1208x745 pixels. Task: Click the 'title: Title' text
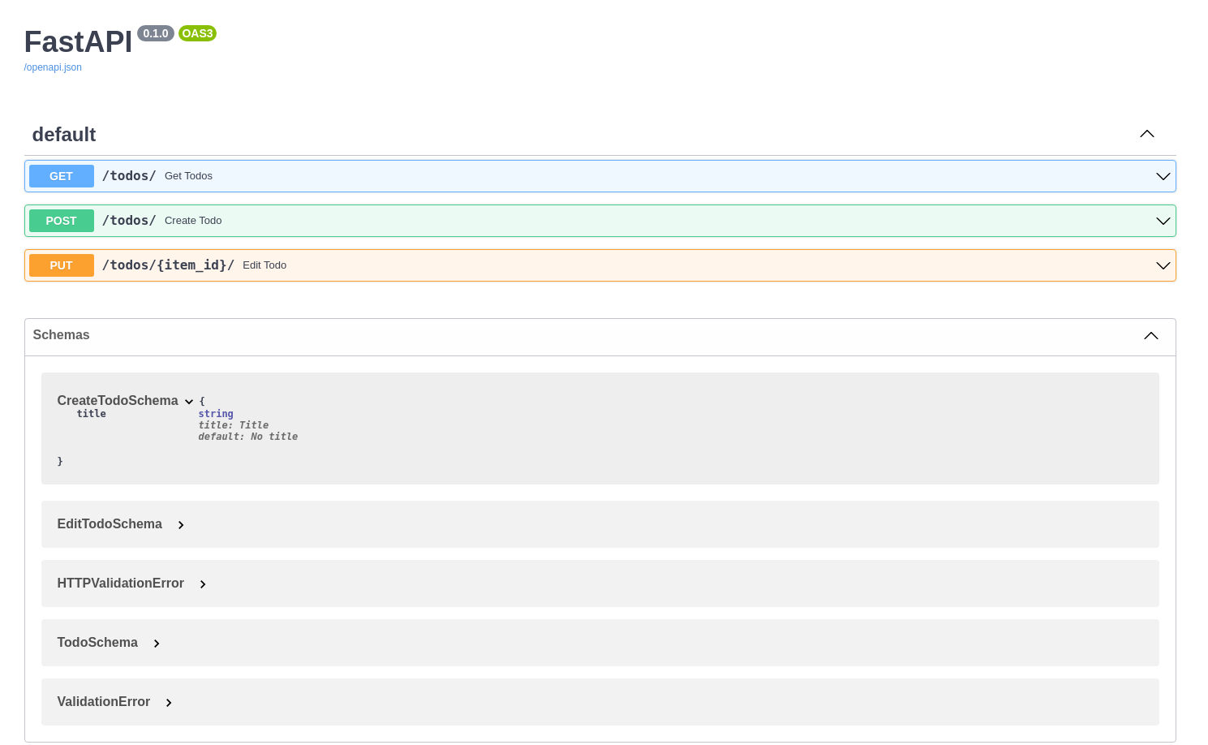click(234, 425)
